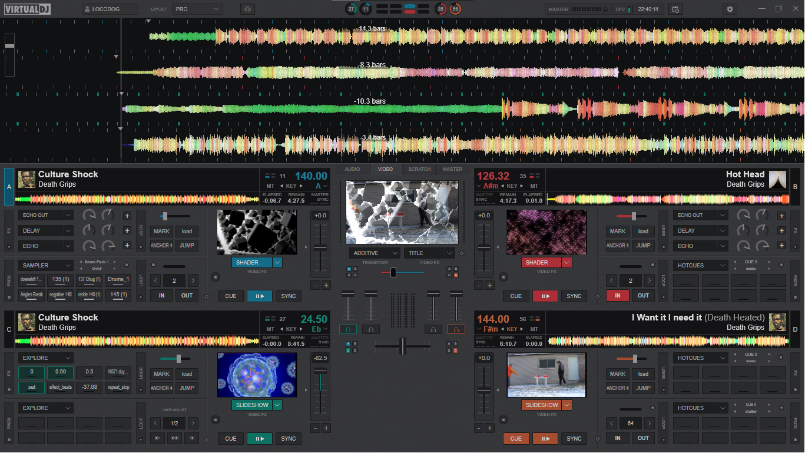This screenshot has height=453, width=805.
Task: Switch to the SCRATCH mixer tab
Action: point(419,170)
